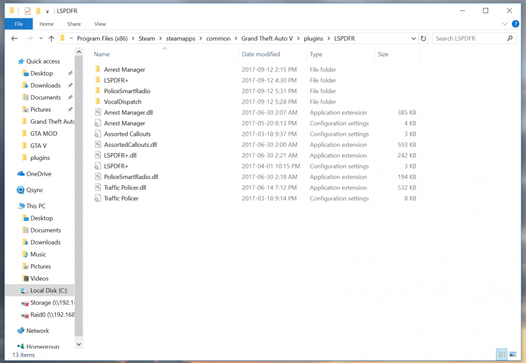
Task: Open pinned Desktop under Quick access
Action: [x=41, y=73]
